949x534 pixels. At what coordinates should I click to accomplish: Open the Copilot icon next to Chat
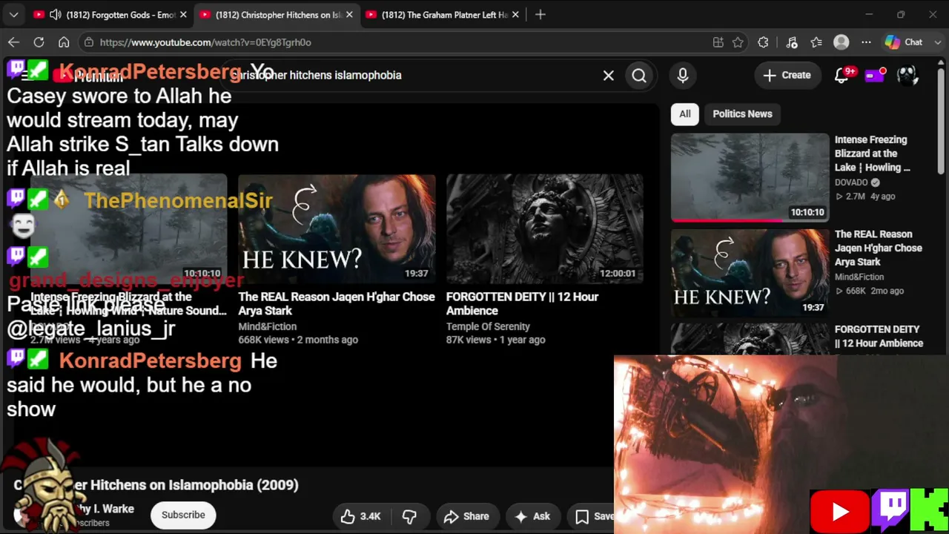[893, 42]
